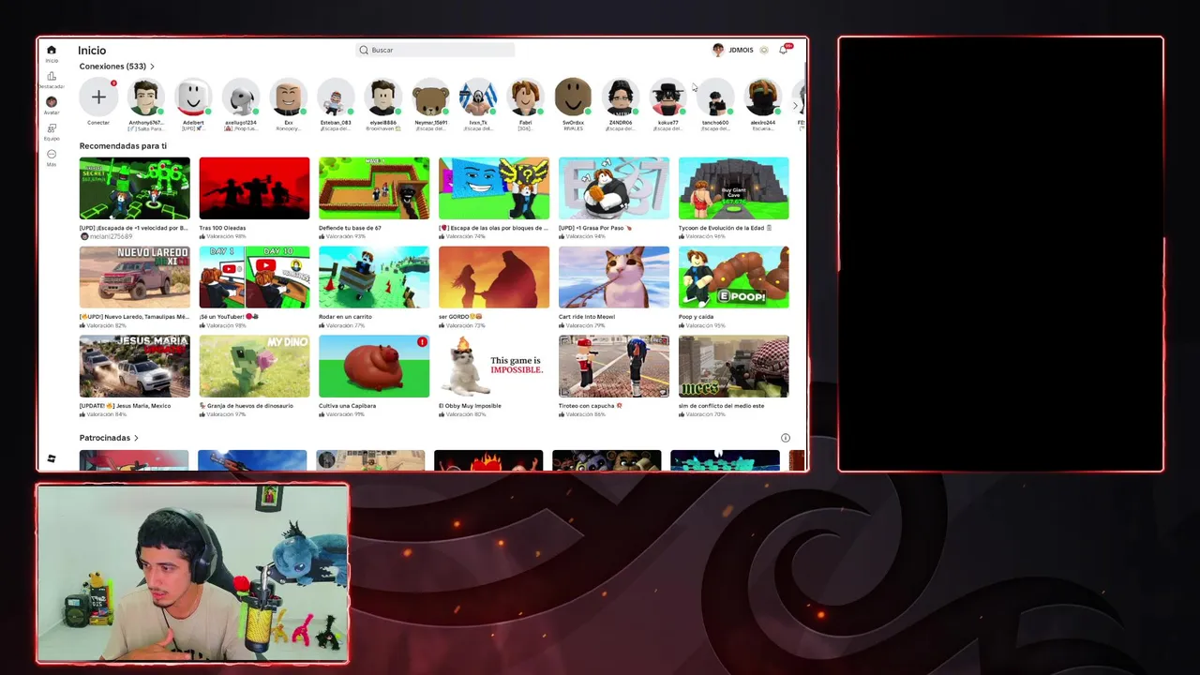Click the JDMOIS username link
This screenshot has width=1200, height=675.
(741, 50)
